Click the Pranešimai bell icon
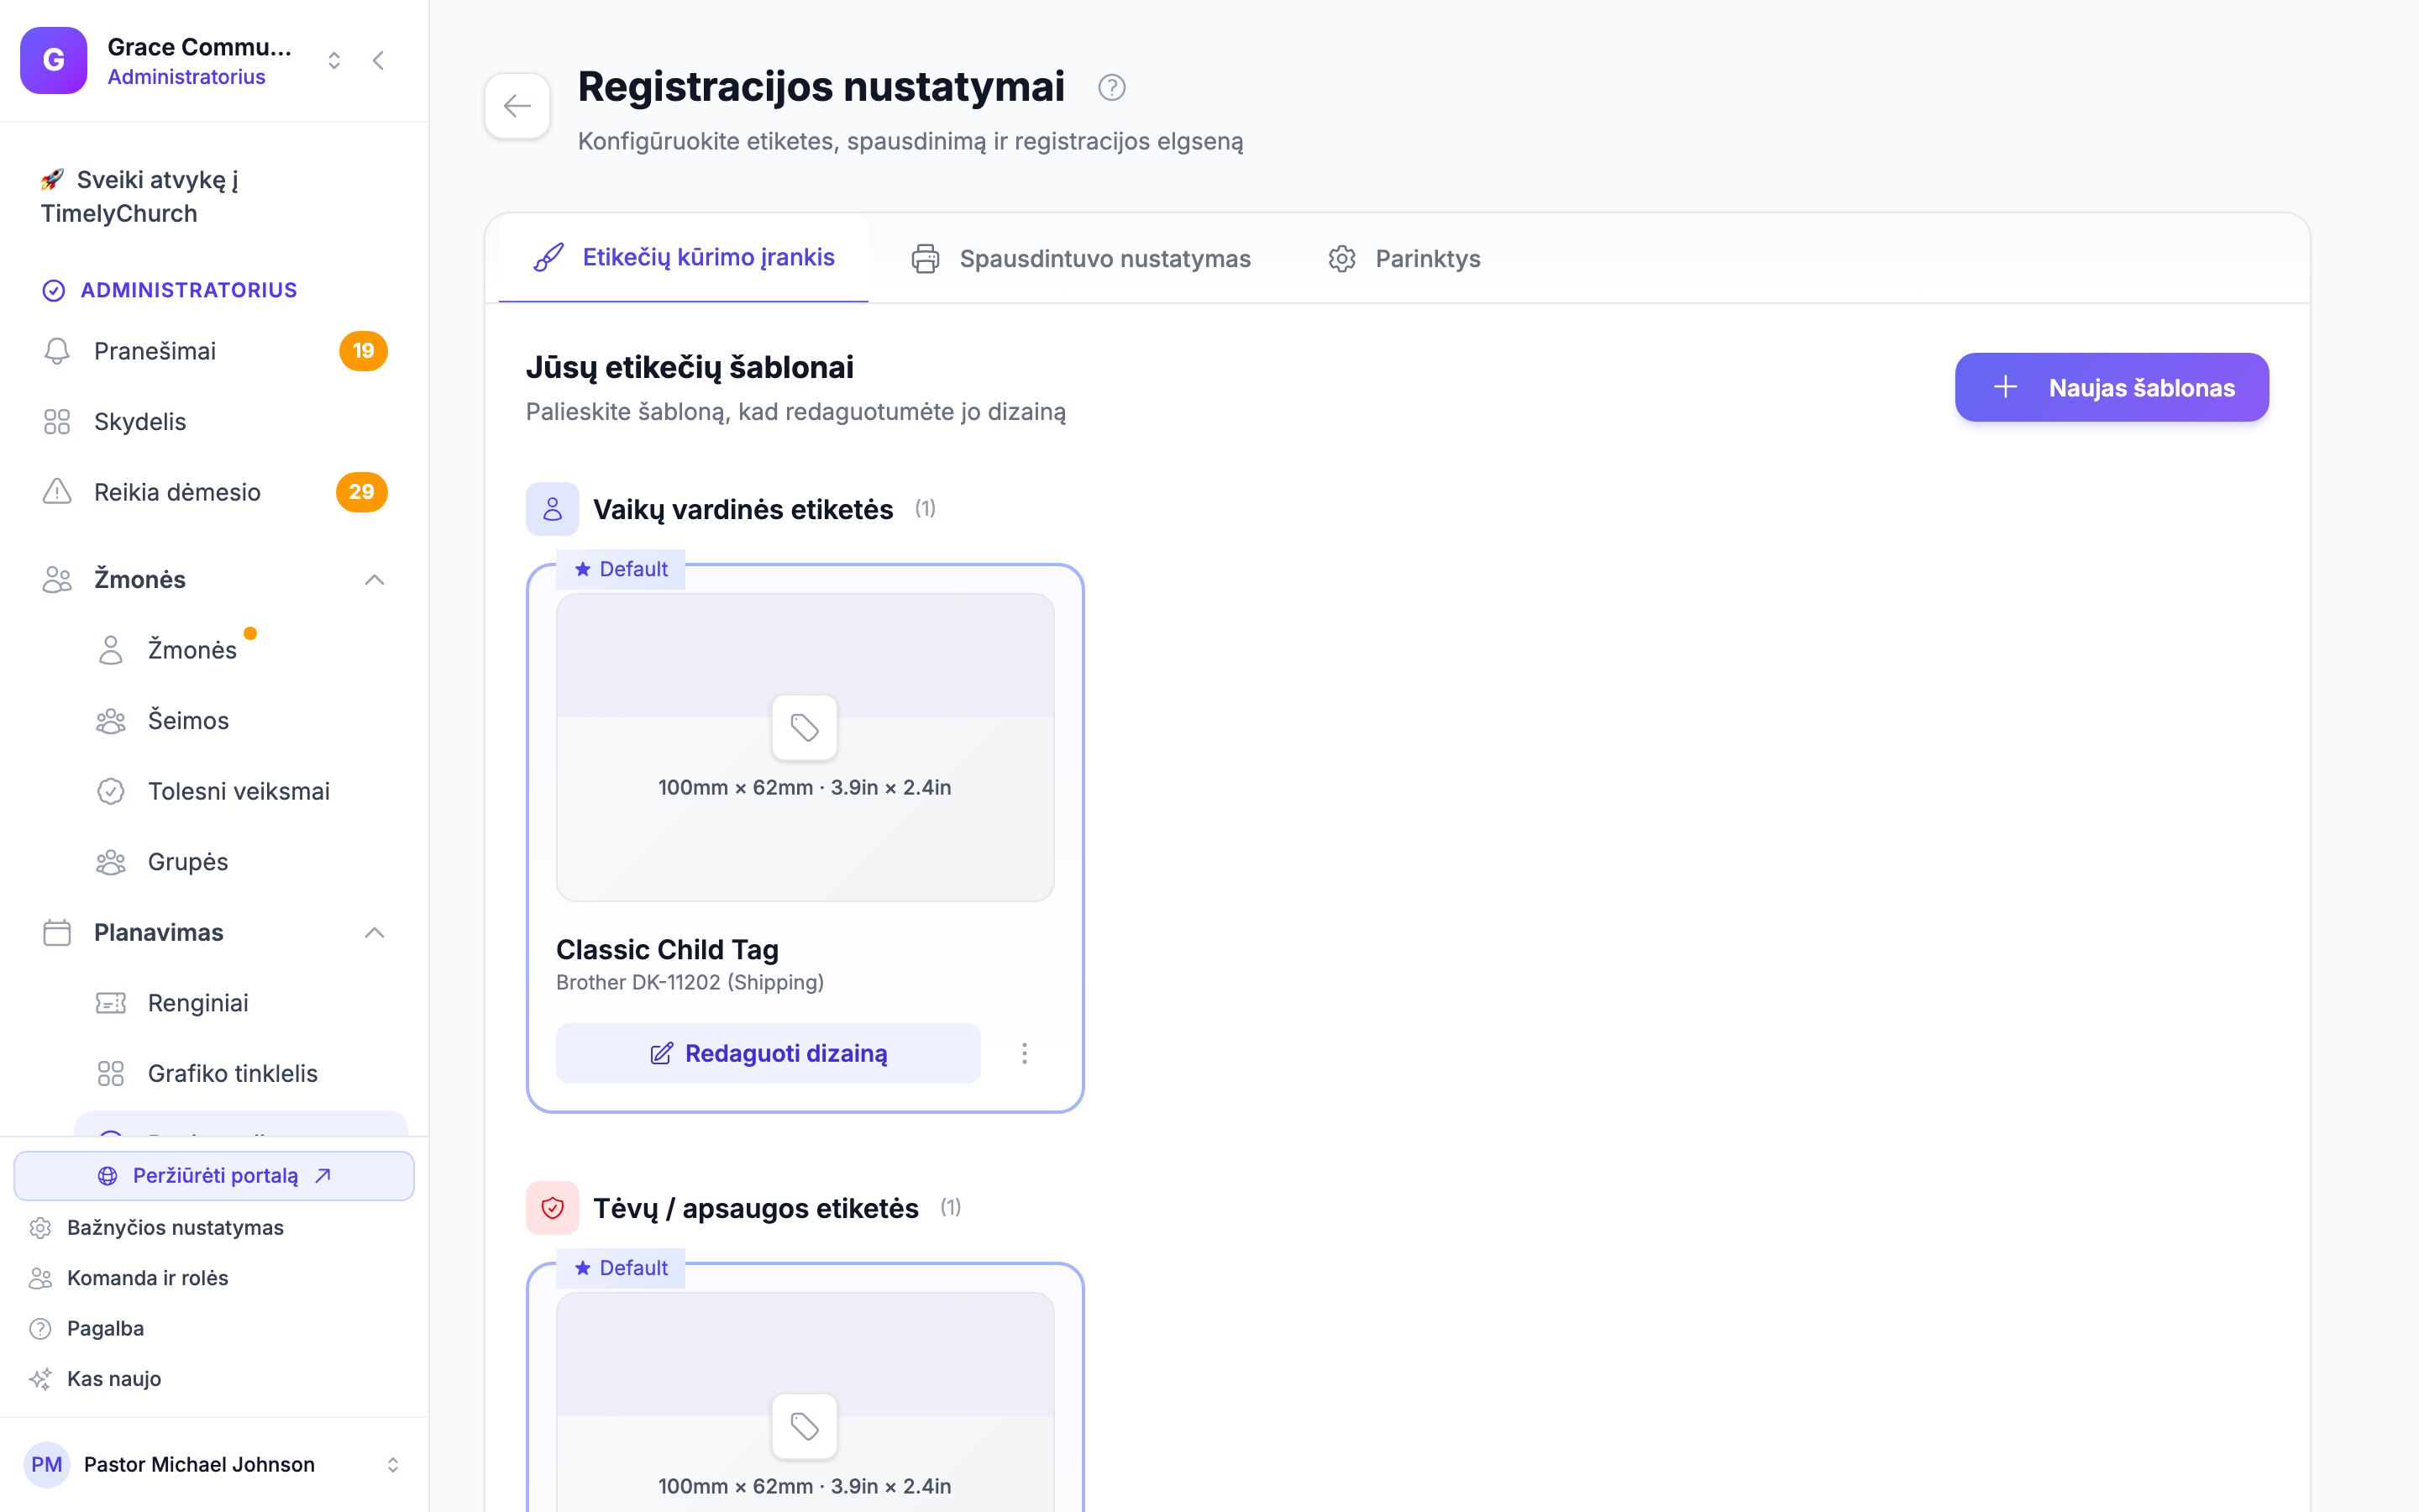The height and width of the screenshot is (1512, 2419). (57, 351)
